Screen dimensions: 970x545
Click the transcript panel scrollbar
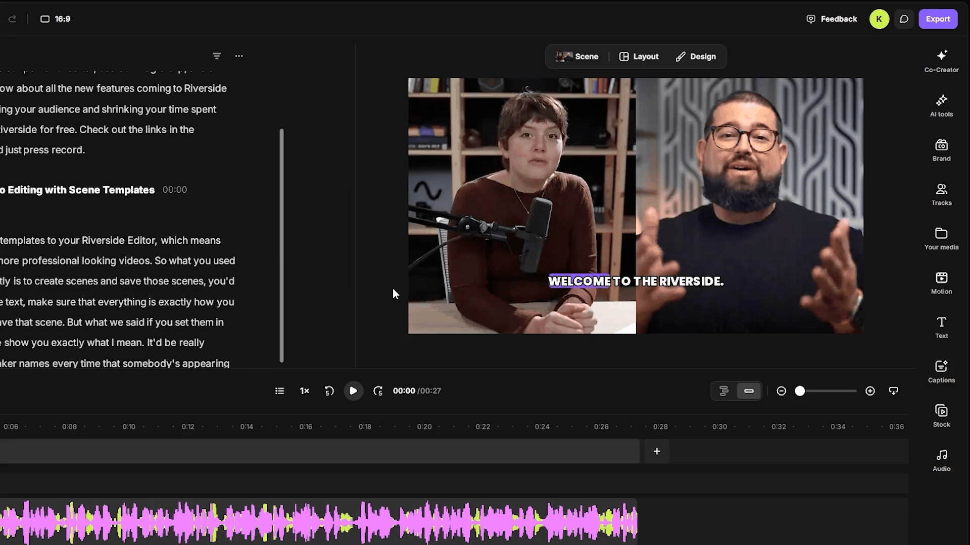pos(281,245)
